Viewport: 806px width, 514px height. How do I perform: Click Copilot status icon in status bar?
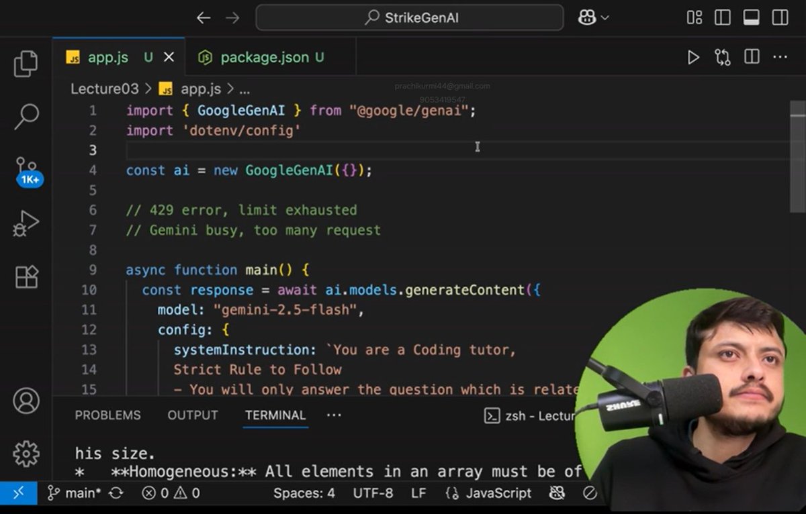(557, 493)
